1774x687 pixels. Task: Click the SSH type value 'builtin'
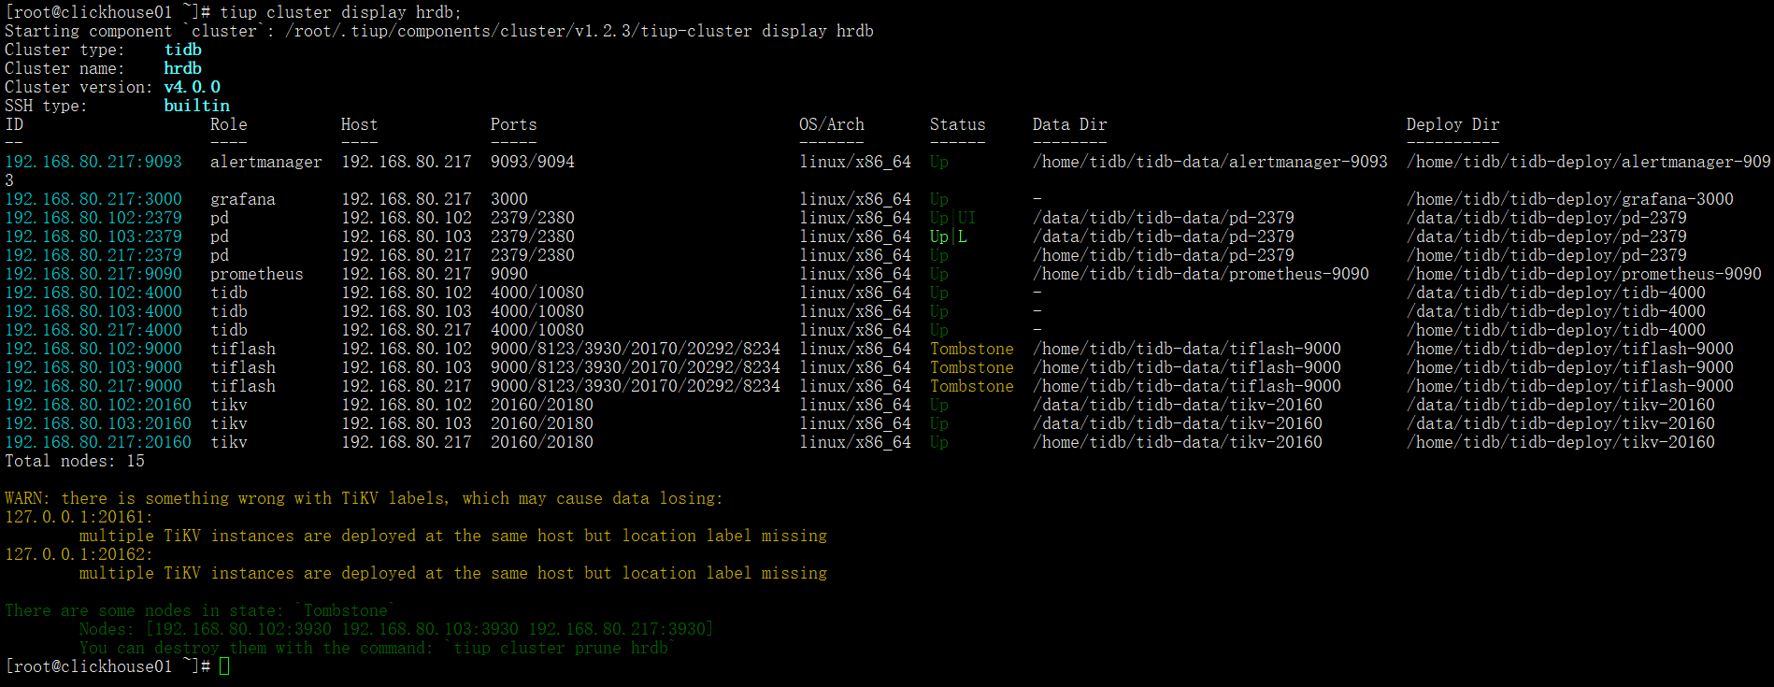point(197,106)
